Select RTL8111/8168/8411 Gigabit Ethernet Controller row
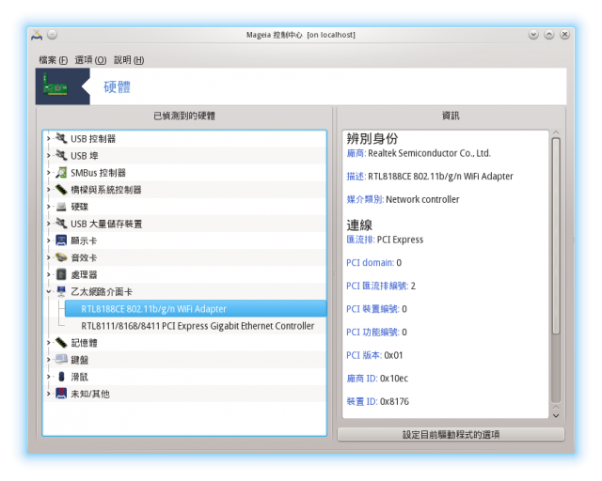 click(198, 326)
